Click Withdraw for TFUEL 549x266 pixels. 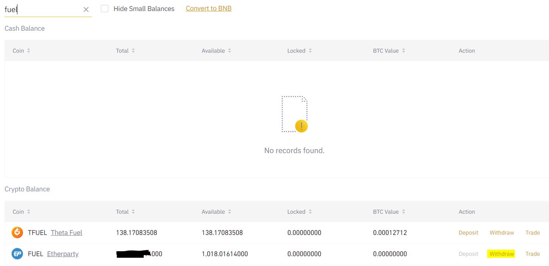502,233
